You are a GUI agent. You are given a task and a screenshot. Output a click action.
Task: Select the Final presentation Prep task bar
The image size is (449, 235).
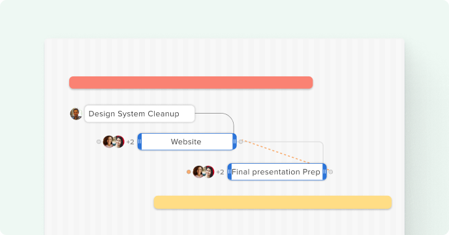click(x=277, y=172)
